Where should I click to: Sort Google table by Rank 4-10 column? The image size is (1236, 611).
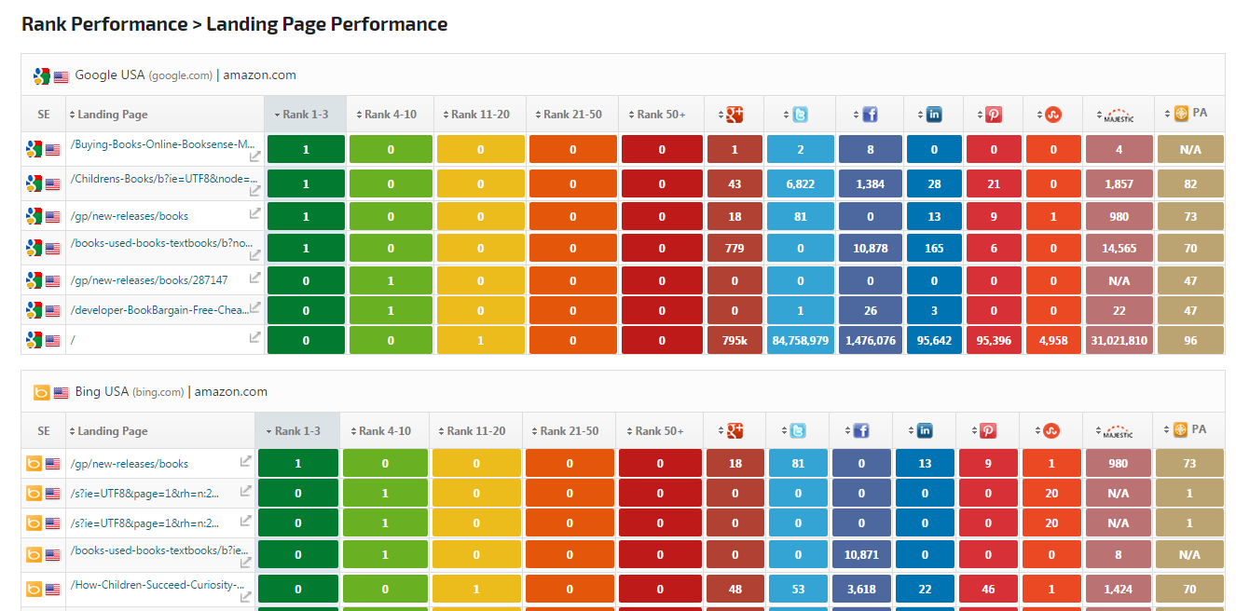coord(390,115)
